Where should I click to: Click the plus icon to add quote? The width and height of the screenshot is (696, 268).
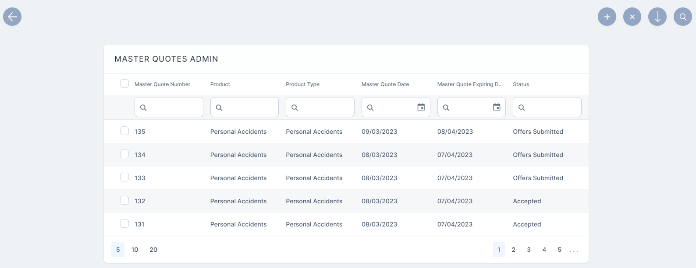[607, 17]
